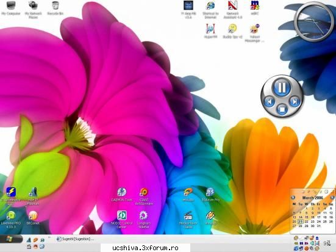The image size is (336, 252).
Task: Pause playback on the media widget
Action: [x=281, y=87]
